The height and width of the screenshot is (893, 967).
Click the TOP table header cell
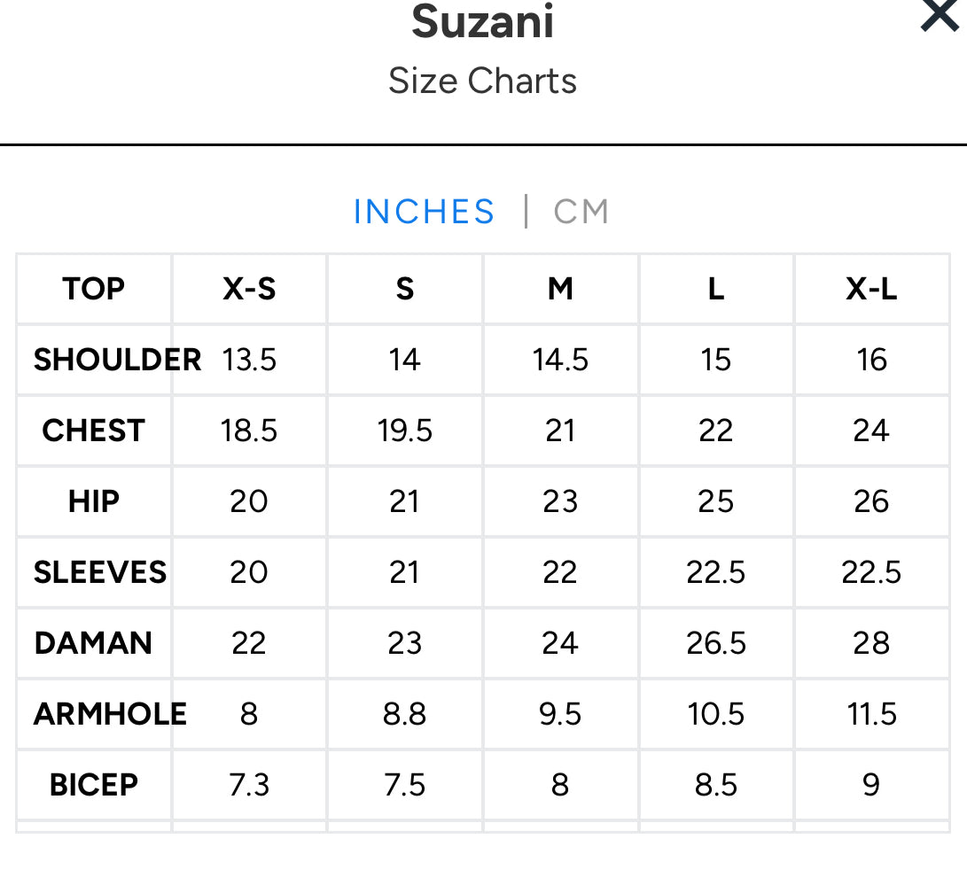click(x=93, y=289)
